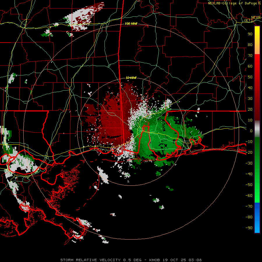
Task: Click the "-50" value on the velocity scale
Action: tap(249, 185)
